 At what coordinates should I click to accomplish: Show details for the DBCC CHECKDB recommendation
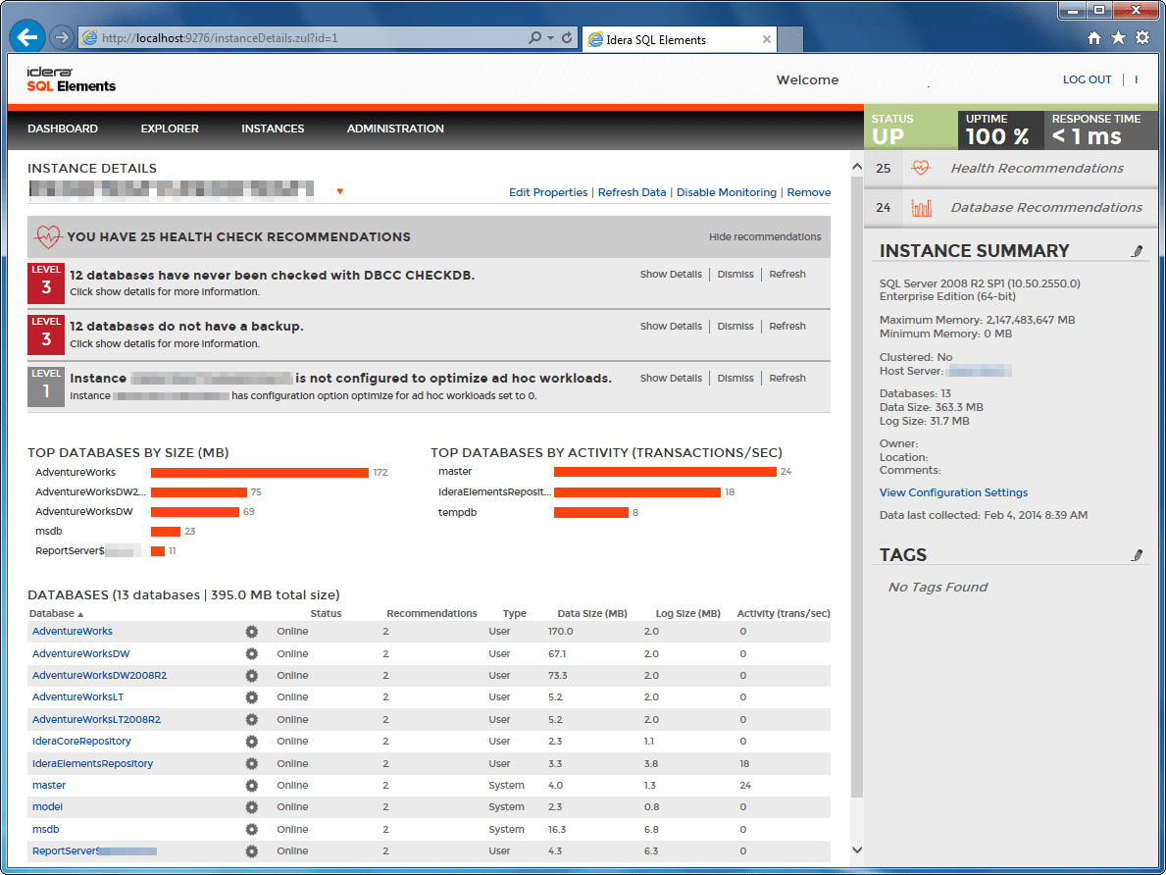tap(671, 274)
